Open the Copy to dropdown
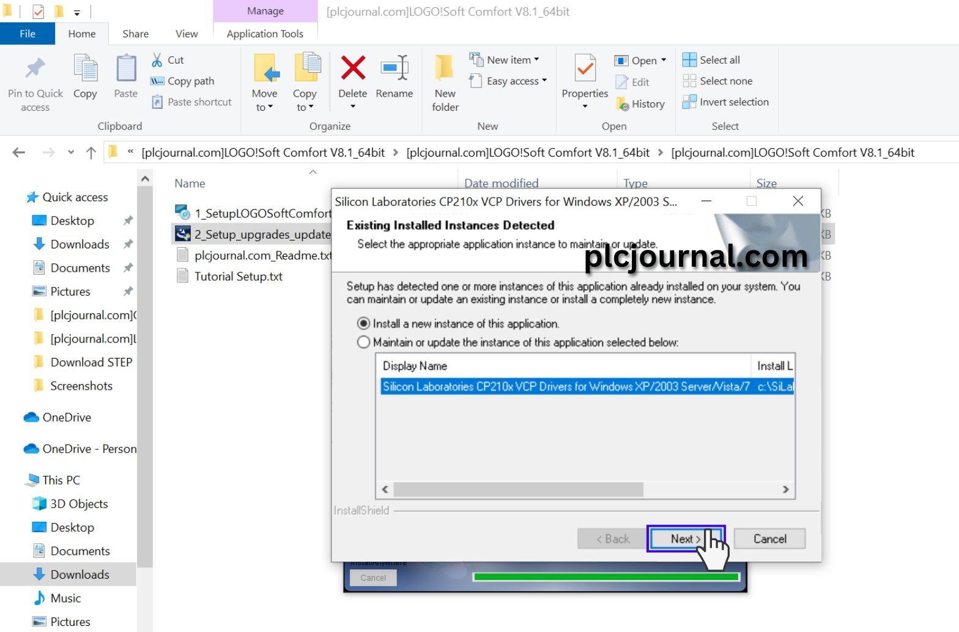Screen dimensions: 959x632 pyautogui.click(x=305, y=100)
